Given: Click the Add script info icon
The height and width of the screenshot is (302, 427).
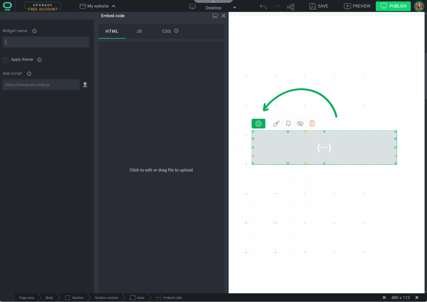Looking at the screenshot, I should coord(29,74).
